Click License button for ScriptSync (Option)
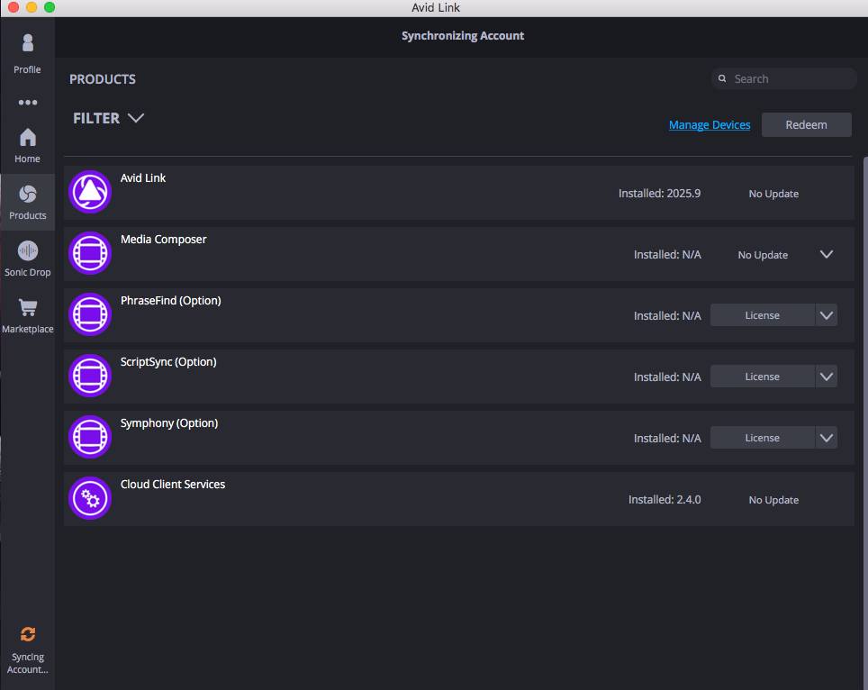This screenshot has height=690, width=868. (763, 377)
